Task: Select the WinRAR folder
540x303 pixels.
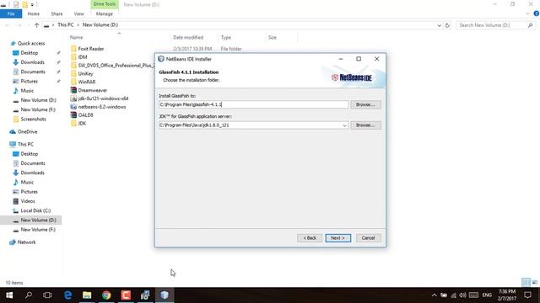Action: (87, 82)
